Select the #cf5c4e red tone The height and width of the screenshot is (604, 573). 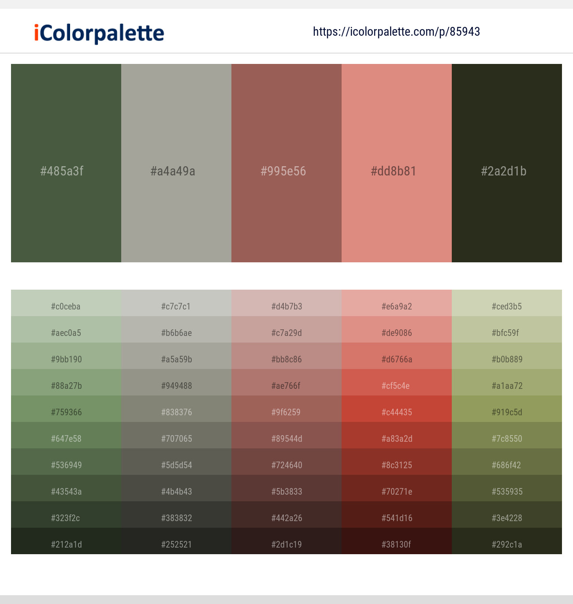click(x=396, y=386)
